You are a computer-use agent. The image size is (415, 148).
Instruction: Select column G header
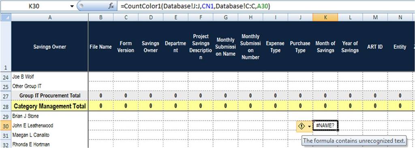click(x=225, y=17)
